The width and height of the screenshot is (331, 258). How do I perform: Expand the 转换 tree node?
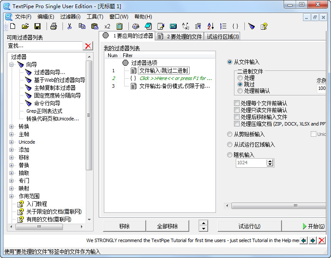[x=11, y=126]
